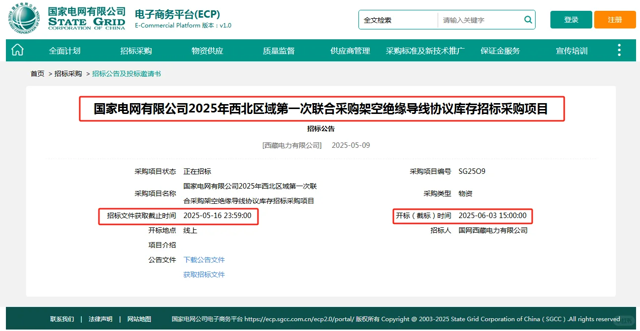Image resolution: width=640 pixels, height=331 pixels.
Task: Open the 供应商管理 navigation menu
Action: tap(350, 50)
